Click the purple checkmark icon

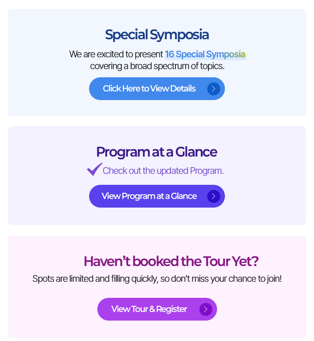tap(95, 169)
